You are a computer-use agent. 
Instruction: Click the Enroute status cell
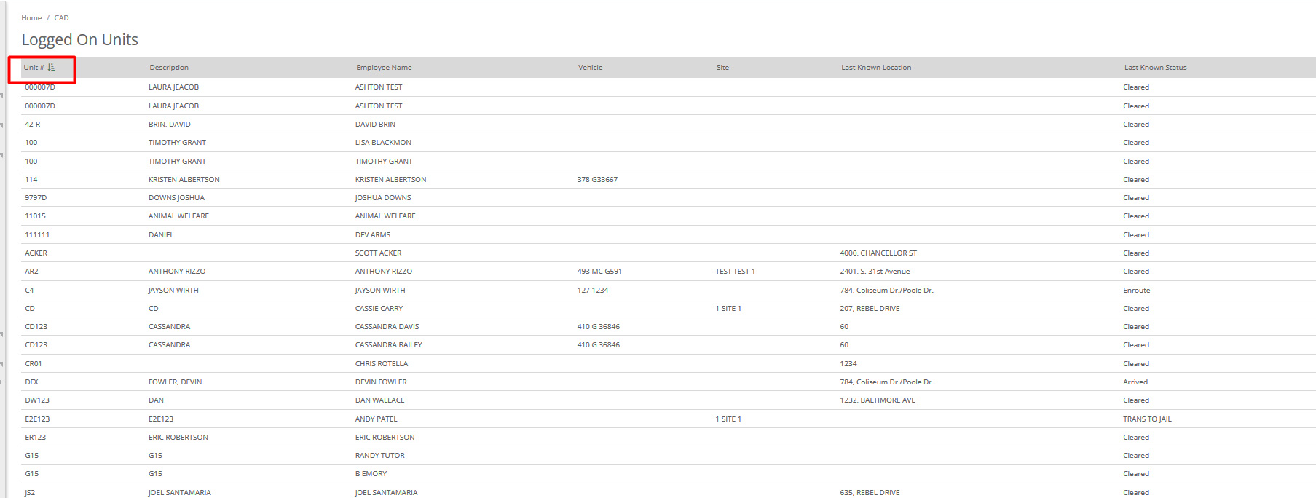tap(1136, 290)
